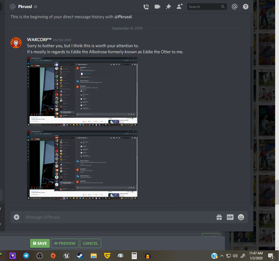Click the PREVIEW button
Screen dimensions: 279x261
[x=65, y=243]
